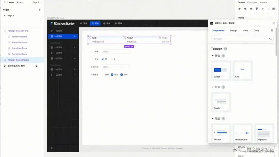Uncheck the 健身 checkbox
The height and width of the screenshot is (157, 279).
pos(112,75)
